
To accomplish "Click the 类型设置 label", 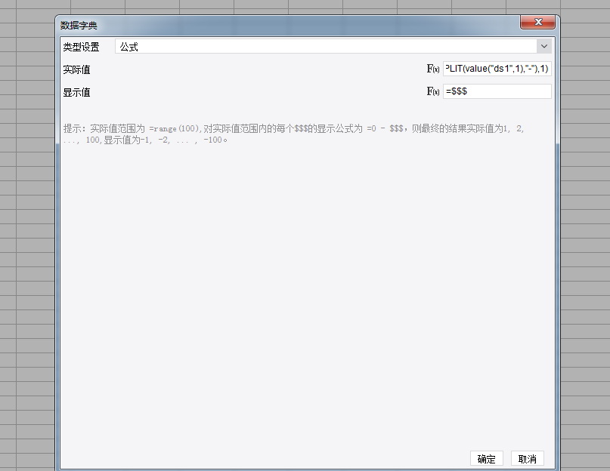I will click(82, 47).
